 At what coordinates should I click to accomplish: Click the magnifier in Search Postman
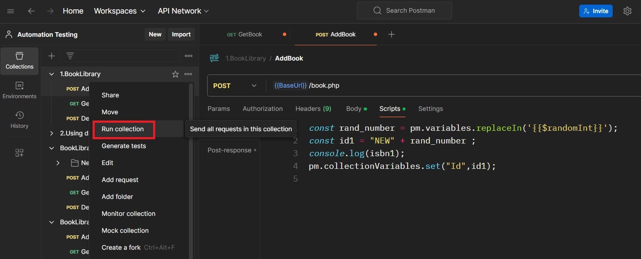coord(377,11)
